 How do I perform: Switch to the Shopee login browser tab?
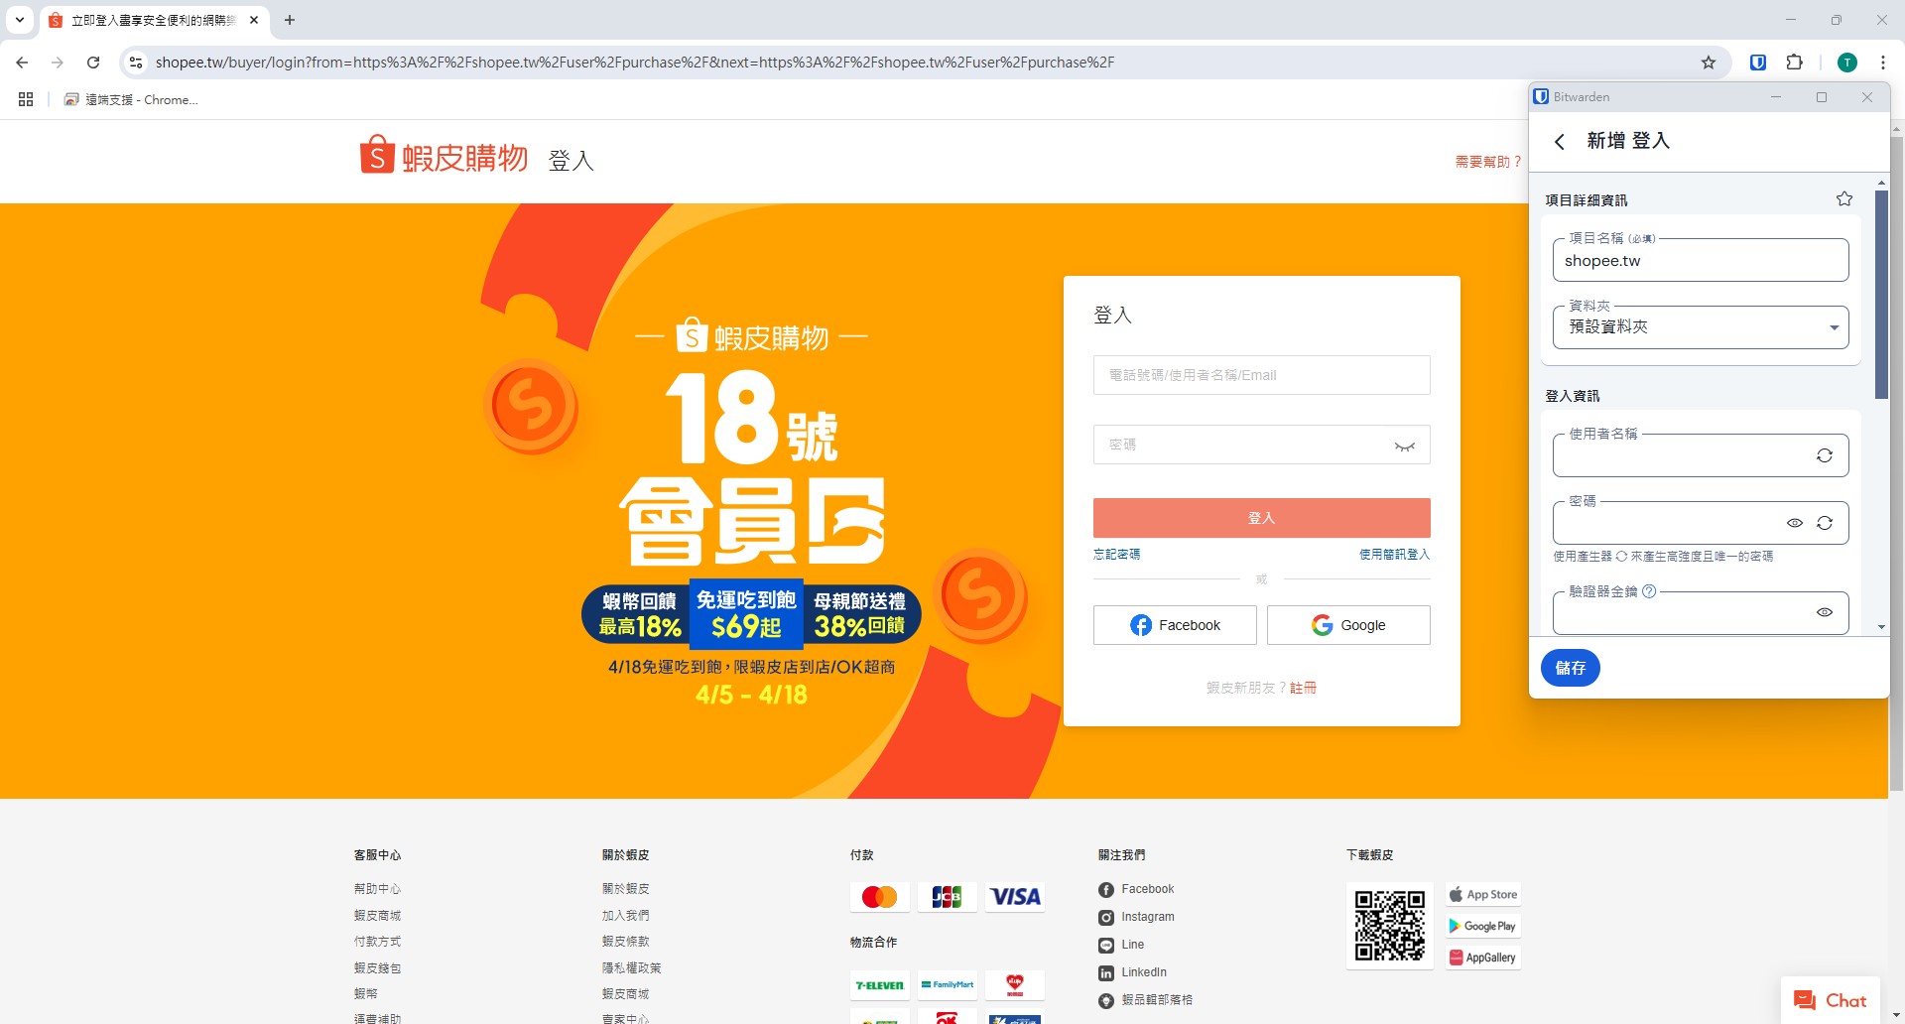click(x=149, y=20)
